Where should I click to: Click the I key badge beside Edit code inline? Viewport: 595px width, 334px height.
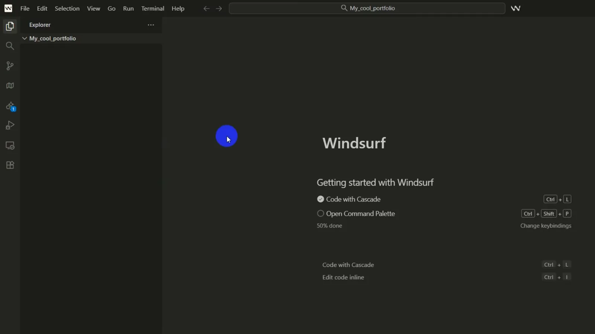[x=567, y=277]
